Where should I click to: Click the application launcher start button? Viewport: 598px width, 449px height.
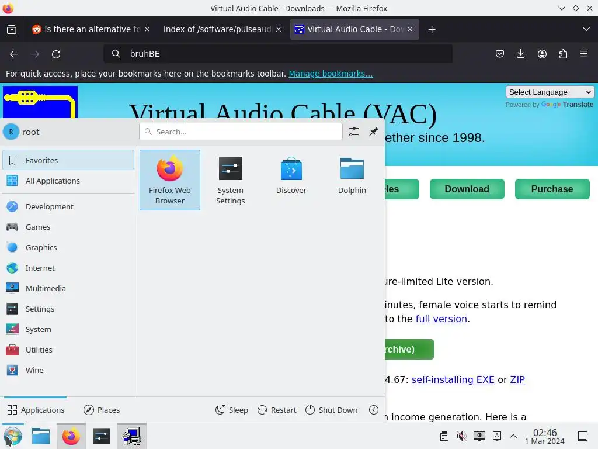pyautogui.click(x=13, y=436)
